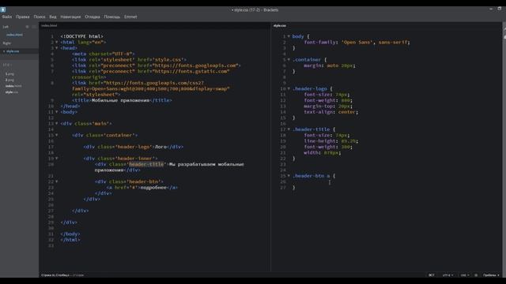The image size is (506, 284).
Task: Click the title text Мобильные приложения
Action: (x=121, y=100)
